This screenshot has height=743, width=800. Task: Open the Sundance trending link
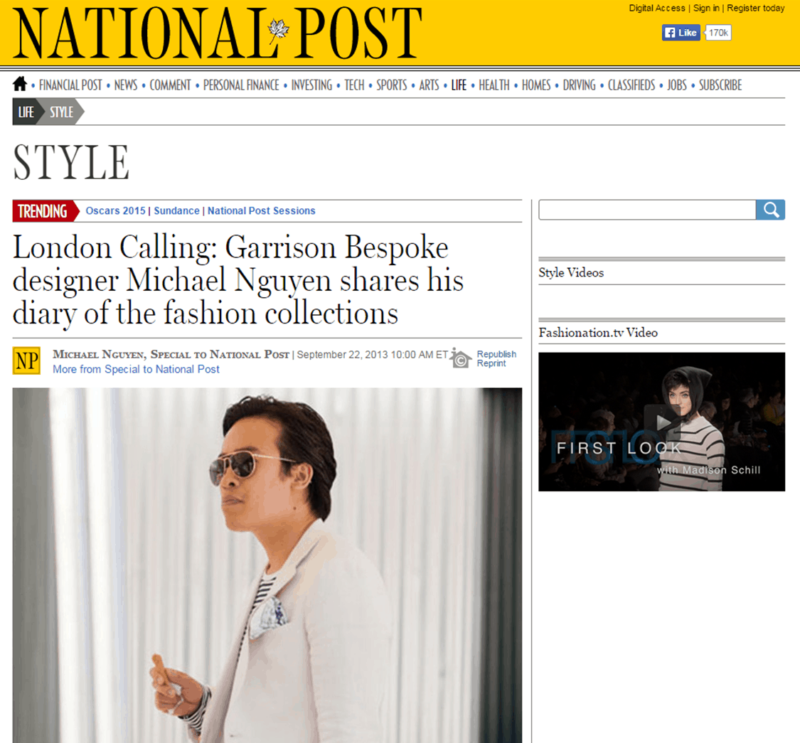[x=176, y=210]
